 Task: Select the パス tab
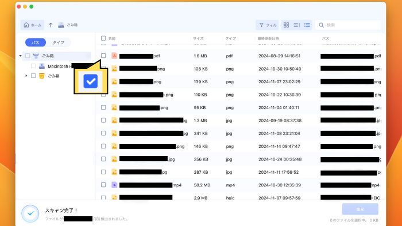click(36, 42)
